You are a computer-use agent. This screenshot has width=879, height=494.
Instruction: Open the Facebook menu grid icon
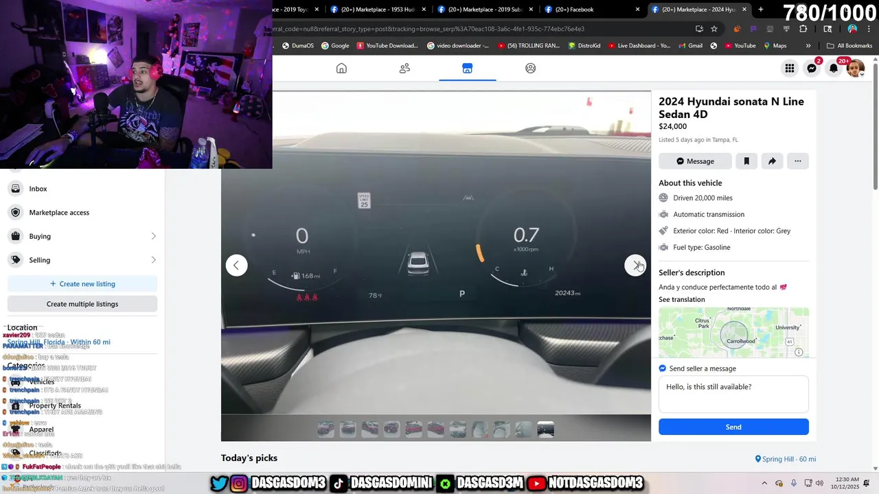(x=790, y=68)
